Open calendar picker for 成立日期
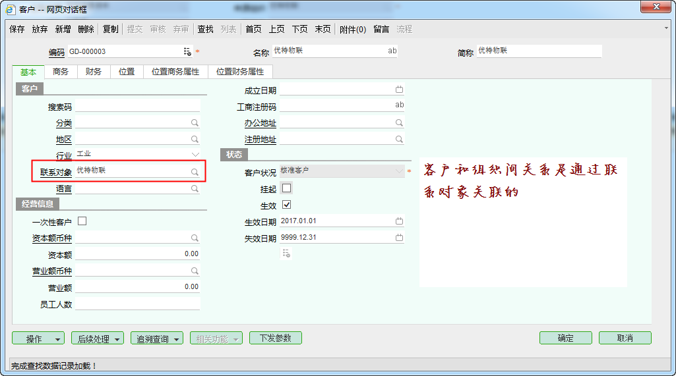Viewport: 676px width, 376px height. [x=399, y=90]
